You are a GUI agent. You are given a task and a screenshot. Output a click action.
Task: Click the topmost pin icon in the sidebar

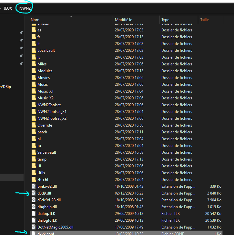pos(21,33)
